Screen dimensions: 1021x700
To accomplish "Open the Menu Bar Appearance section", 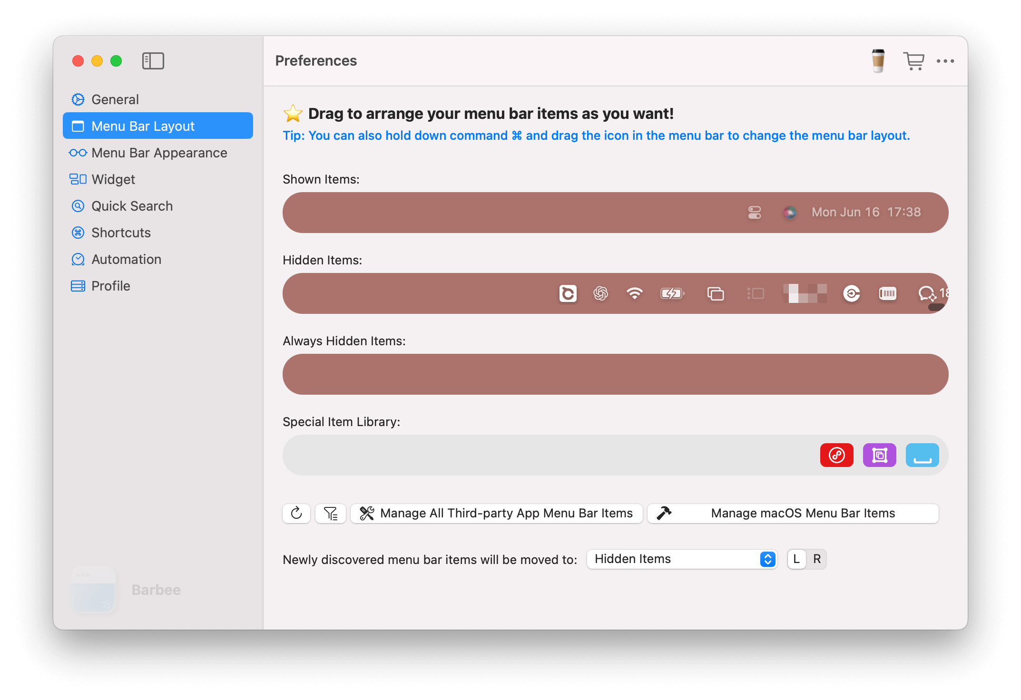I will pos(157,153).
